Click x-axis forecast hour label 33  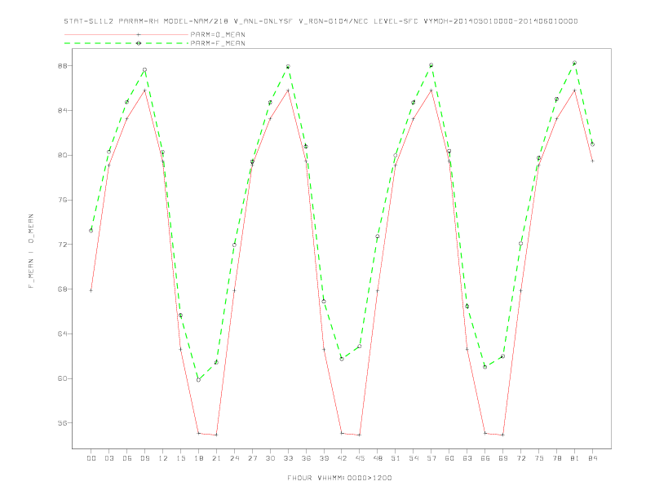tap(288, 458)
